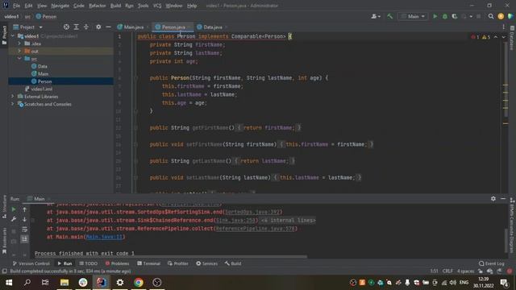Open Windows Settings gear on taskbar
The height and width of the screenshot is (290, 516).
pyautogui.click(x=120, y=283)
